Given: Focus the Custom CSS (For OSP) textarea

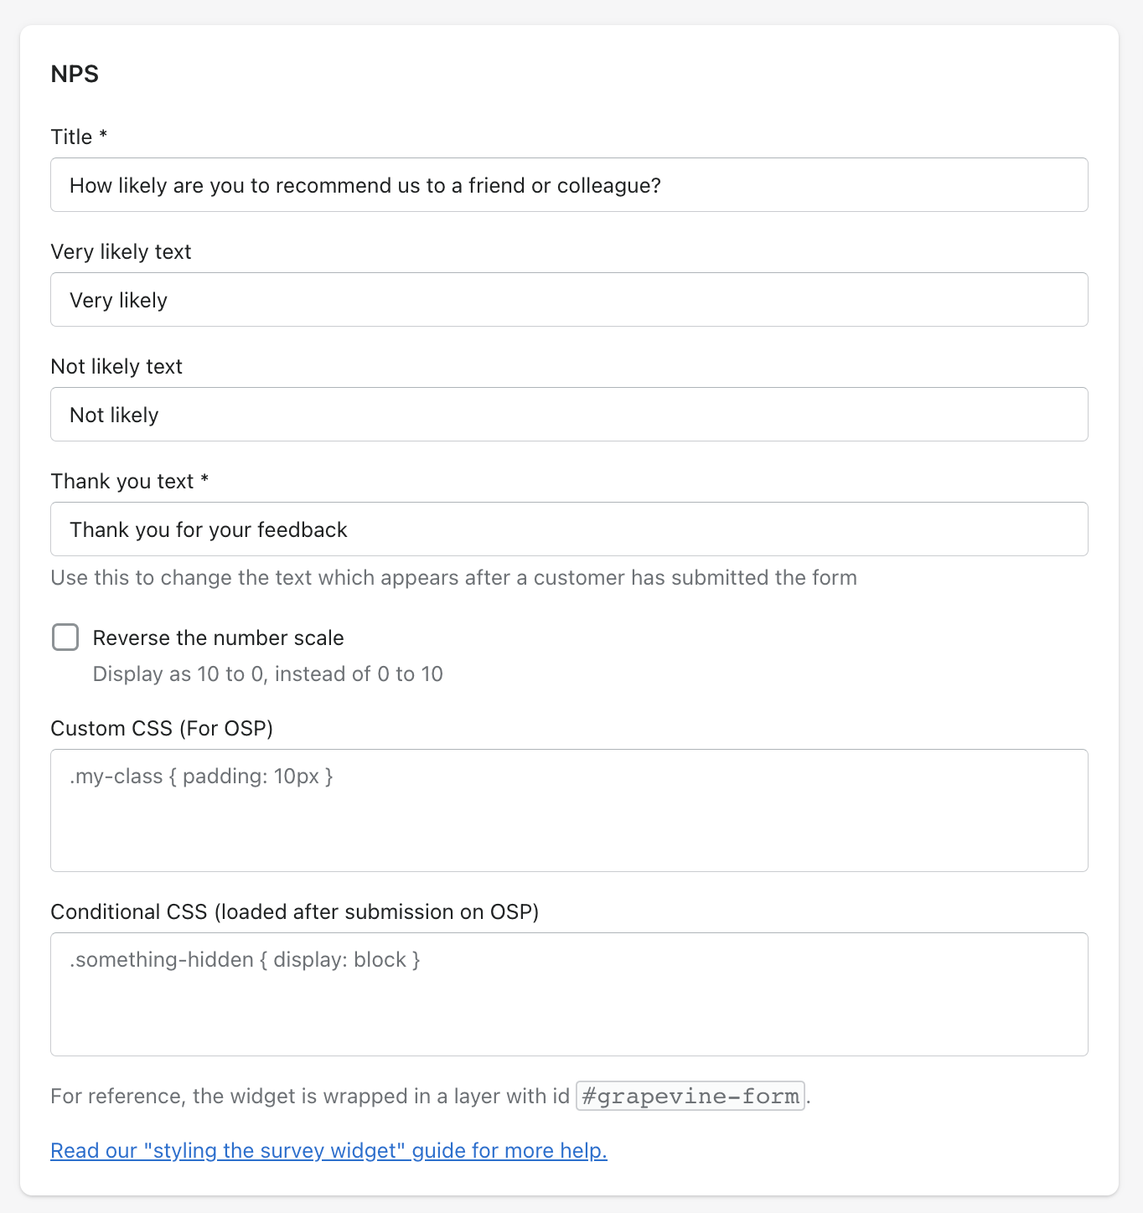Looking at the screenshot, I should pyautogui.click(x=569, y=810).
